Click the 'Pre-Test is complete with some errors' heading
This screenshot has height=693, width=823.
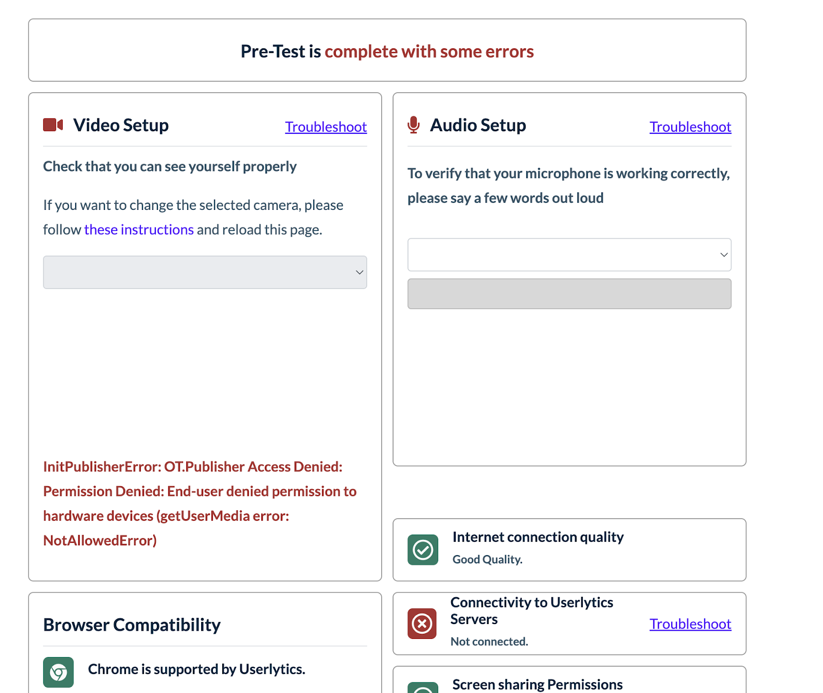point(387,51)
